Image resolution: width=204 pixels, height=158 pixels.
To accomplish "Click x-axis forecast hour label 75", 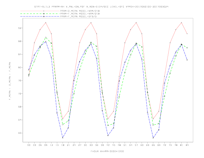I will pyautogui.click(x=170, y=145).
